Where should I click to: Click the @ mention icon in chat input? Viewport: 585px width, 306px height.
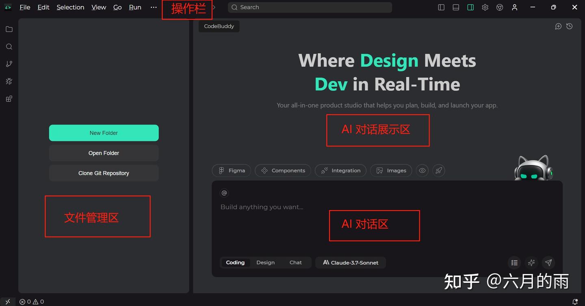[224, 193]
